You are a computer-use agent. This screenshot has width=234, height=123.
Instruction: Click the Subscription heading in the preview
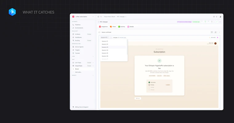159,52
